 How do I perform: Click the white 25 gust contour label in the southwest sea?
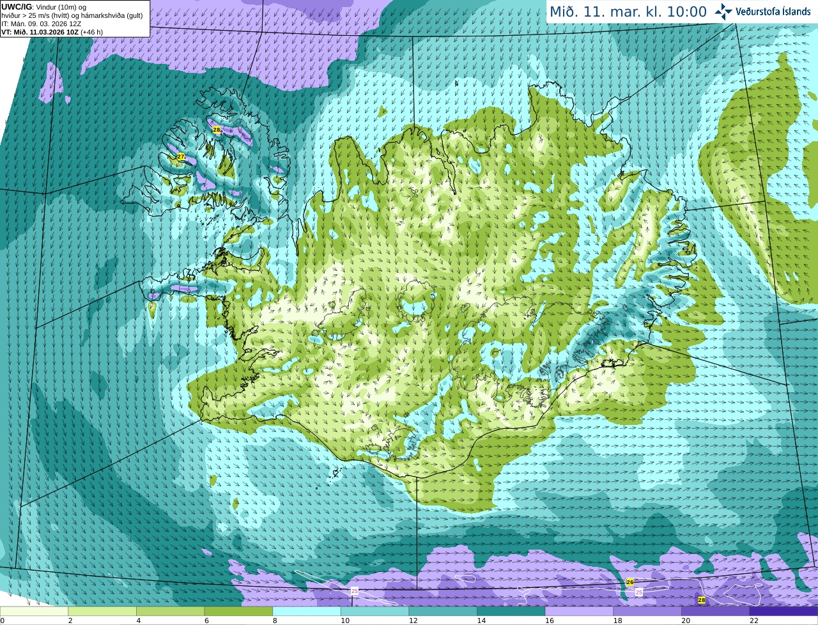point(355,591)
